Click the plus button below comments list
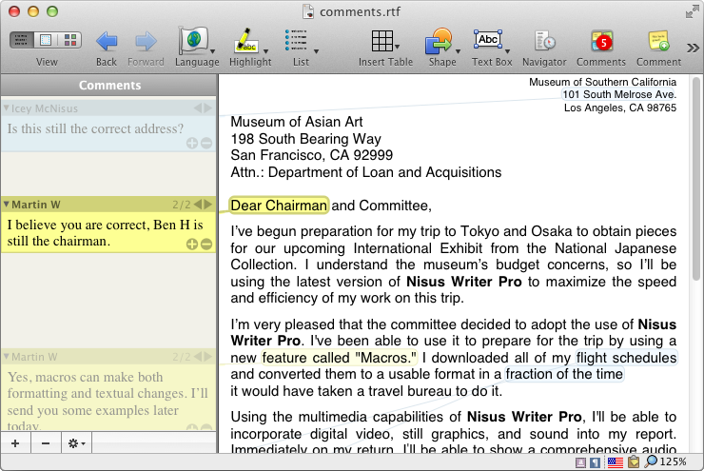704x471 pixels. pos(15,443)
